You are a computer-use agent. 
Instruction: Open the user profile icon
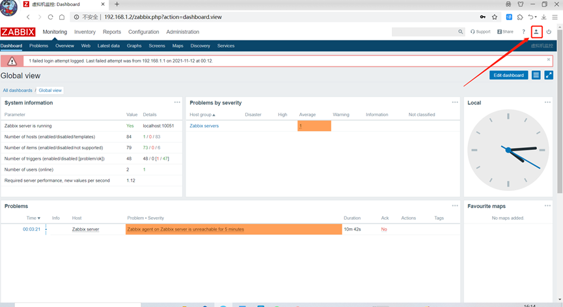(x=536, y=32)
